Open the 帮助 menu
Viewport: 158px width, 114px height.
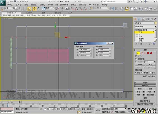click(104, 5)
